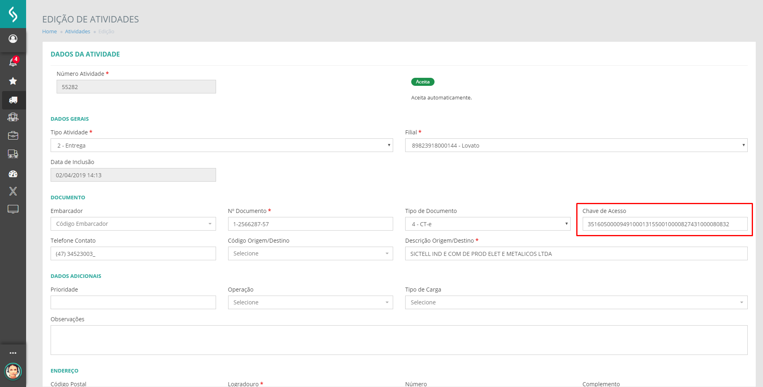Open the Embarcador code dropdown
The image size is (763, 387).
(x=133, y=224)
